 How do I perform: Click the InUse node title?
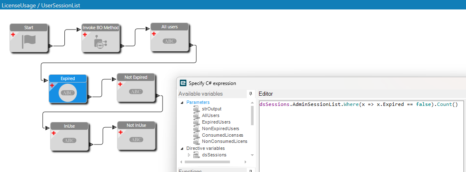pyautogui.click(x=69, y=126)
